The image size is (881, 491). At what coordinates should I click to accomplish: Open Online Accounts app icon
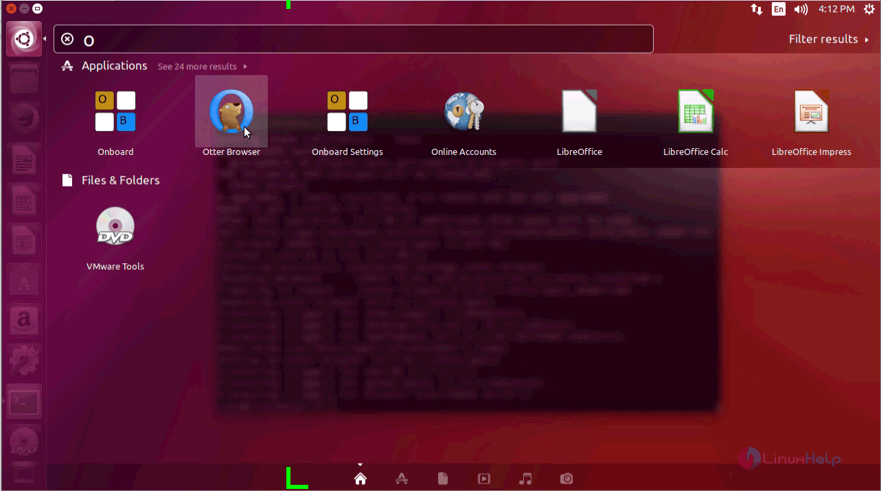(464, 111)
